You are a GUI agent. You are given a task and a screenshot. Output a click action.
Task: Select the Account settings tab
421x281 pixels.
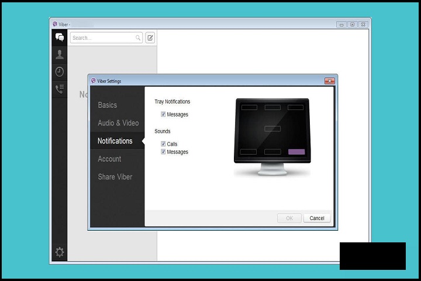[x=109, y=159]
